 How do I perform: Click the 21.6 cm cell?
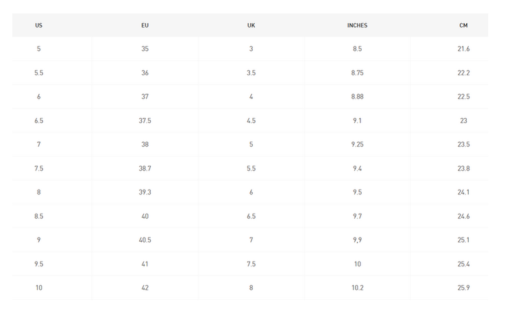click(463, 49)
